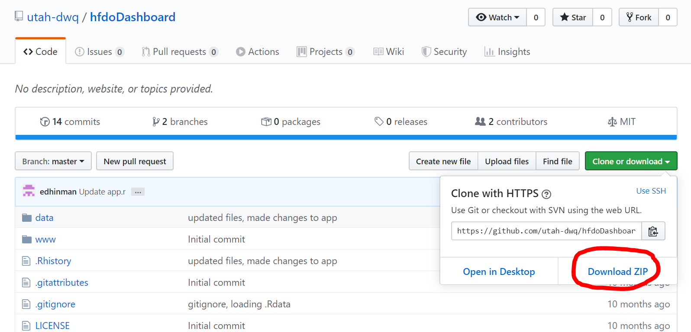Screen dimensions: 691x332
Task: Open the Insights tab
Action: 507,52
